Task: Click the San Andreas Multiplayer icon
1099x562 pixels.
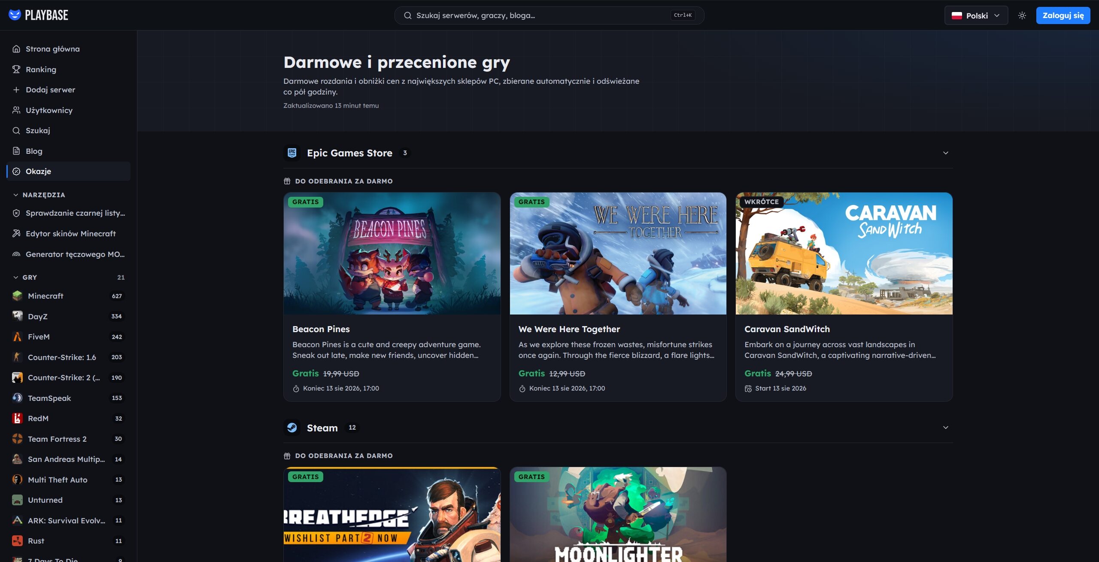Action: pos(17,459)
